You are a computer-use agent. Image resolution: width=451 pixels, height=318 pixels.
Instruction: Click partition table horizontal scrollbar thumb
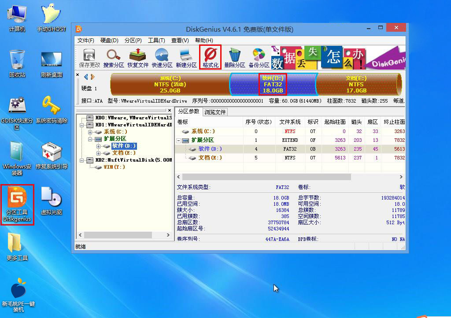click(x=266, y=177)
